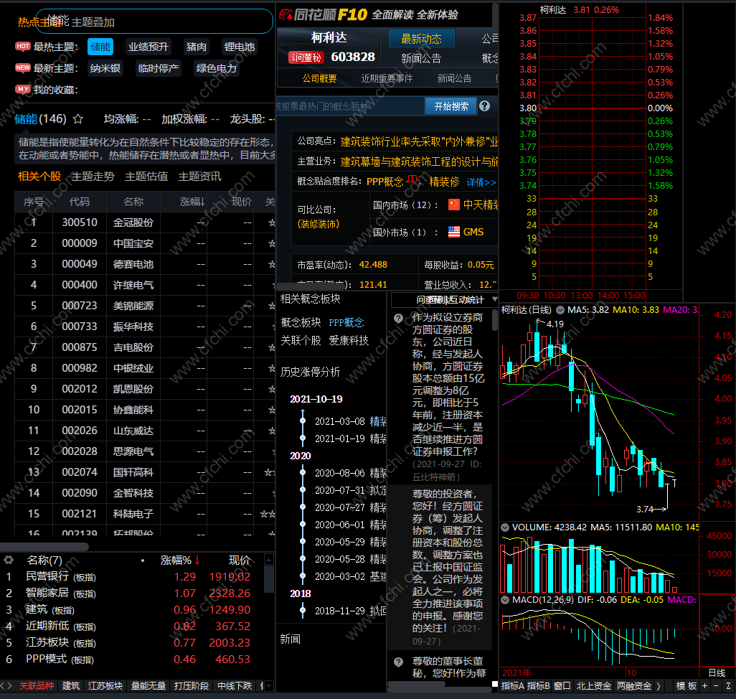The image size is (736, 699).
Task: Click the 日线 period label
Action: click(x=717, y=672)
